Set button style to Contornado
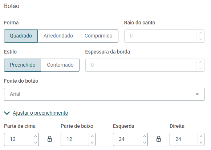The width and height of the screenshot is (211, 150). pyautogui.click(x=60, y=65)
